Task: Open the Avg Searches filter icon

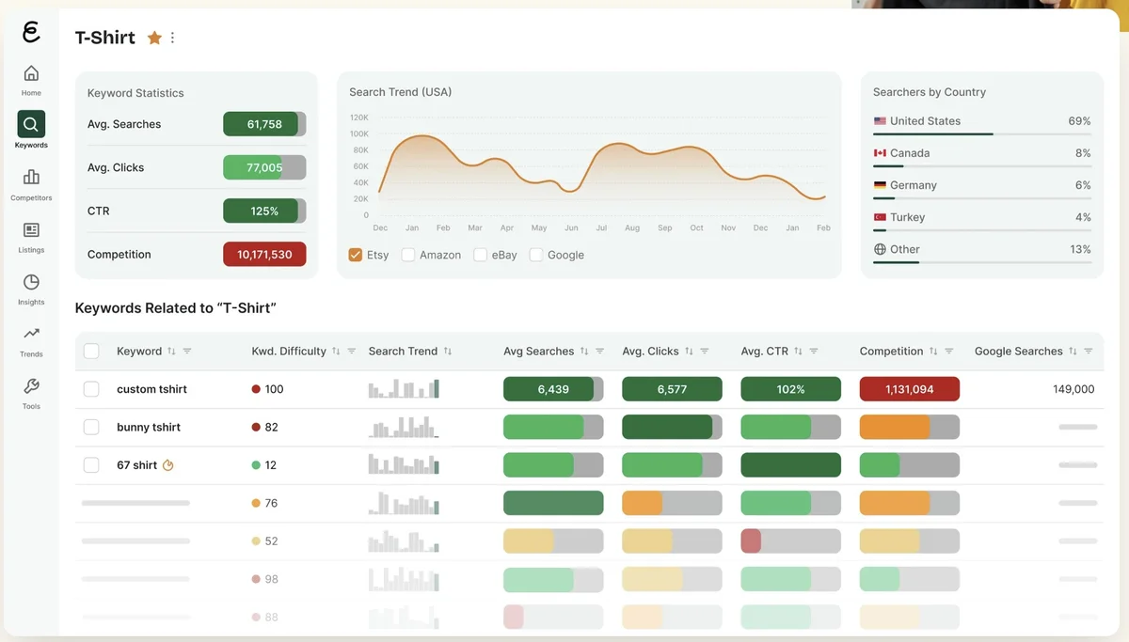Action: (600, 351)
